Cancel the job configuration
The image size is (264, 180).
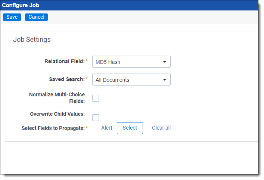(36, 17)
